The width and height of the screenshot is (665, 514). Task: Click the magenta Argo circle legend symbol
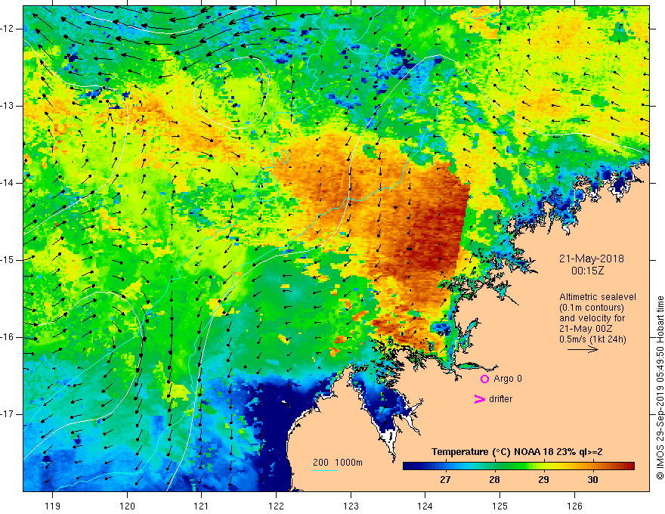point(484,379)
